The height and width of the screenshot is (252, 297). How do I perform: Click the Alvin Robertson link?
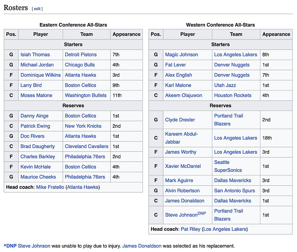182,190
